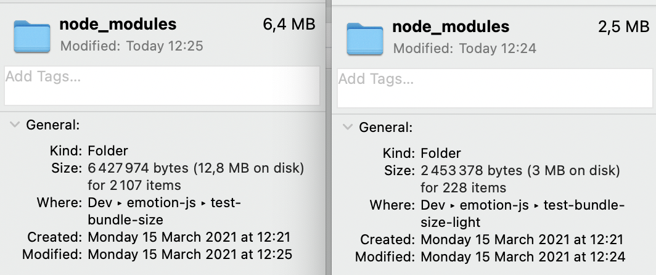Select the node_modules title modified at 12:25
The image size is (656, 275).
(x=118, y=25)
